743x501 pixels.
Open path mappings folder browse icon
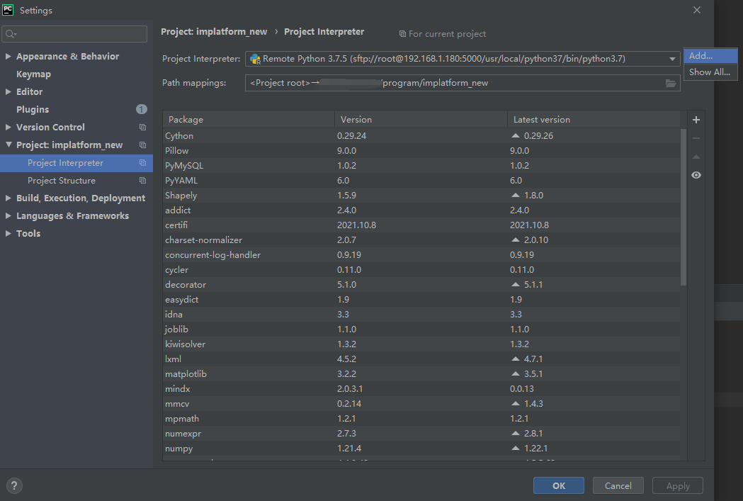pos(671,84)
